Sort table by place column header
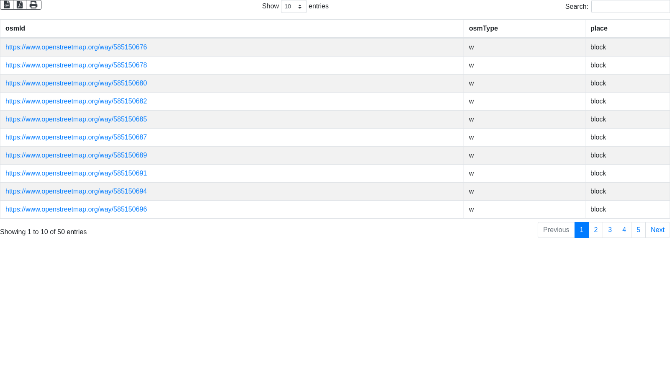This screenshot has width=670, height=377. coord(599,28)
